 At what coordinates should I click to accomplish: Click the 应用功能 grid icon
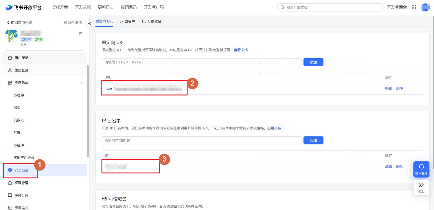tap(10, 83)
